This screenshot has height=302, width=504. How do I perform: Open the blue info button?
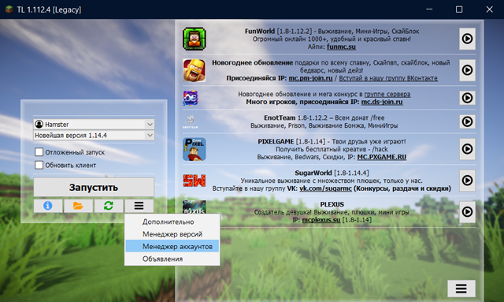[x=48, y=206]
